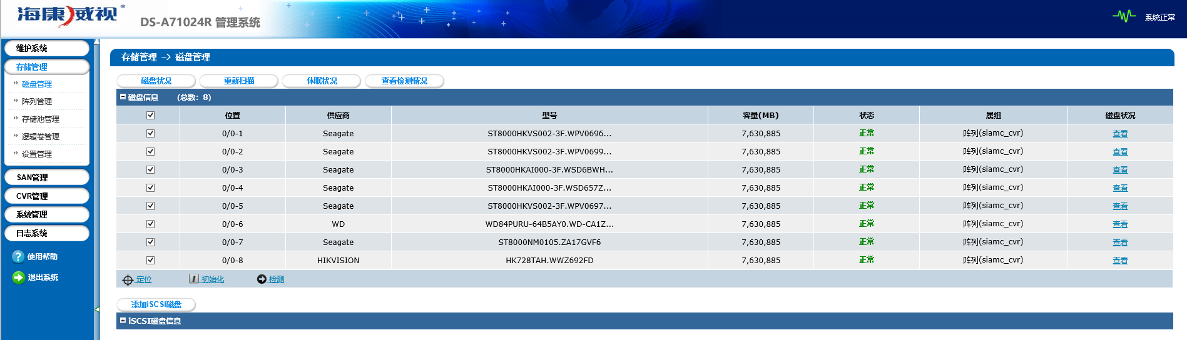This screenshot has height=340, width=1187.
Task: Click the green exit system arrow icon
Action: tap(18, 277)
